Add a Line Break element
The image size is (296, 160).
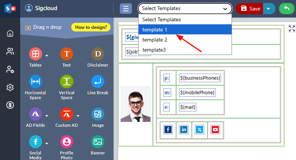(x=98, y=81)
